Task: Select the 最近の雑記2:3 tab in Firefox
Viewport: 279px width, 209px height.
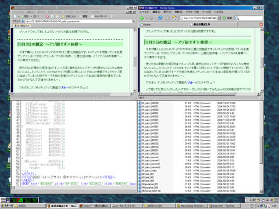Action: pyautogui.click(x=213, y=24)
